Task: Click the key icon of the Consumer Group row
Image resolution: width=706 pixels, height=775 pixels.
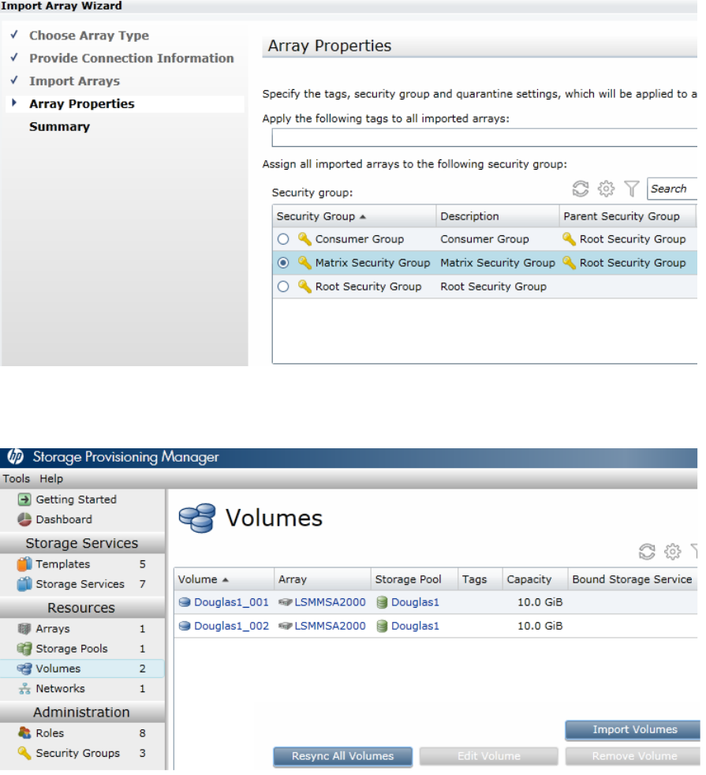Action: [304, 238]
